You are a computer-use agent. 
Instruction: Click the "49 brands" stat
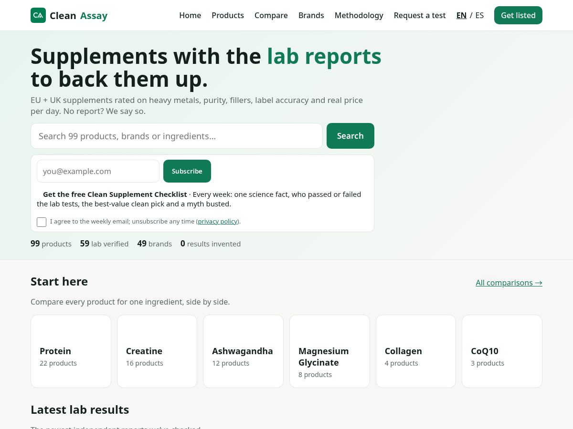pos(154,244)
